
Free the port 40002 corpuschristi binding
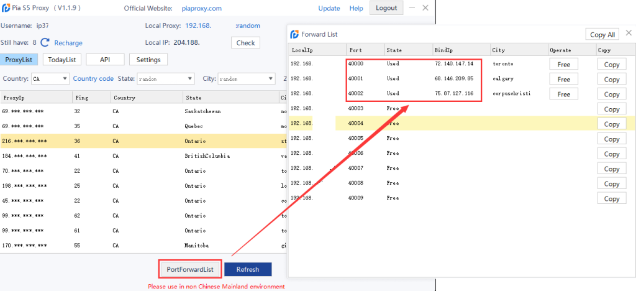(563, 94)
